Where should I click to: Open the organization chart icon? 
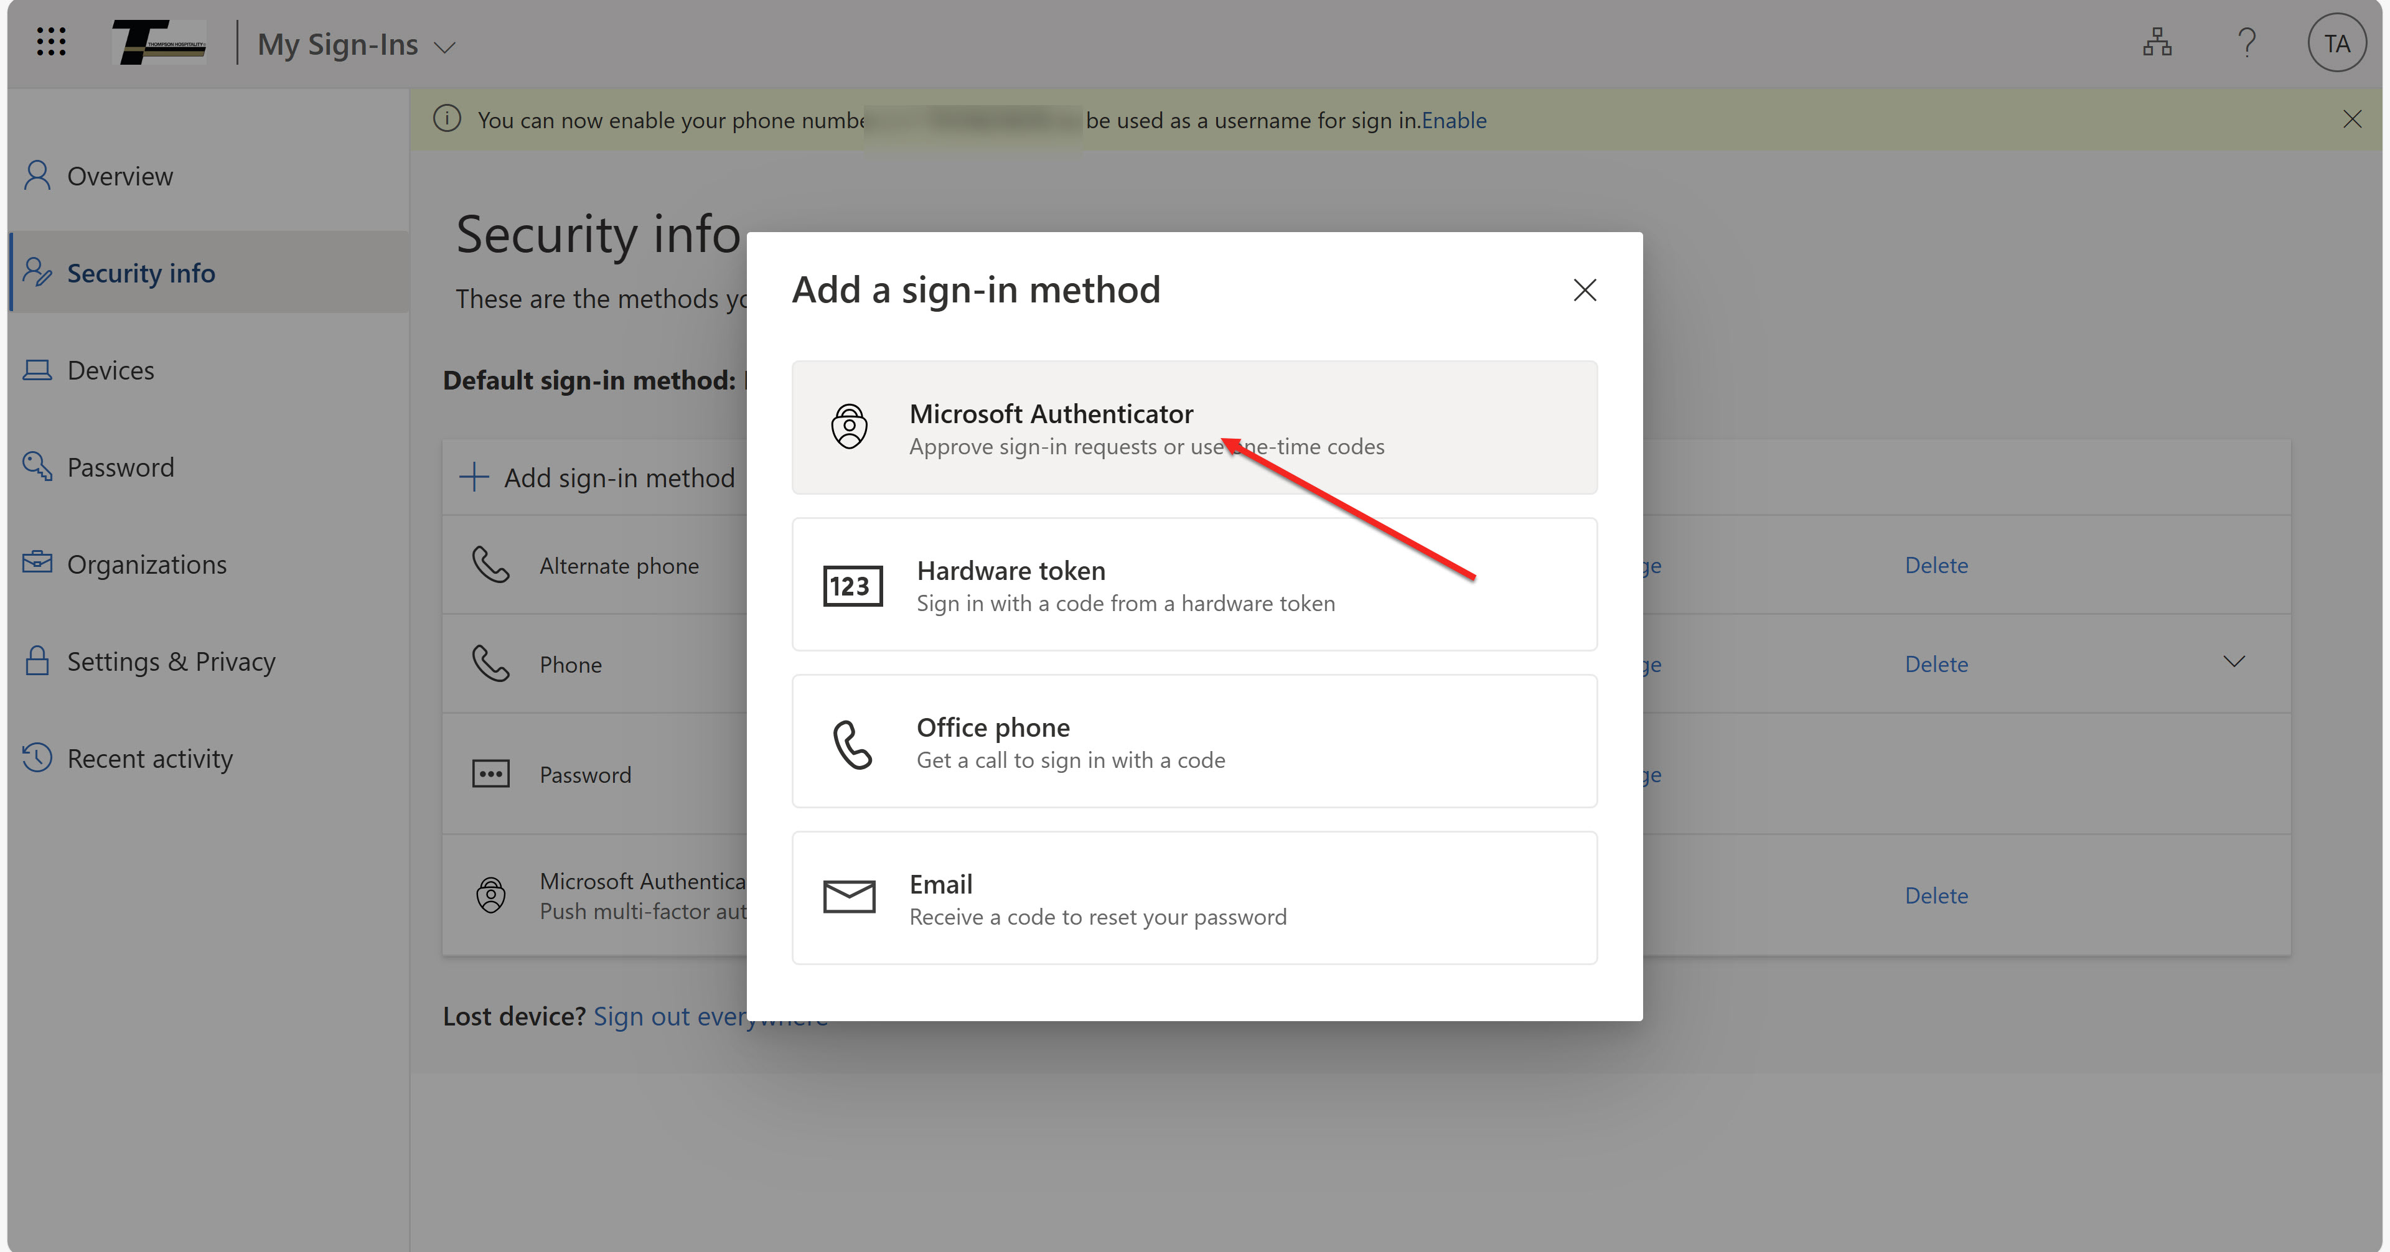(2157, 43)
